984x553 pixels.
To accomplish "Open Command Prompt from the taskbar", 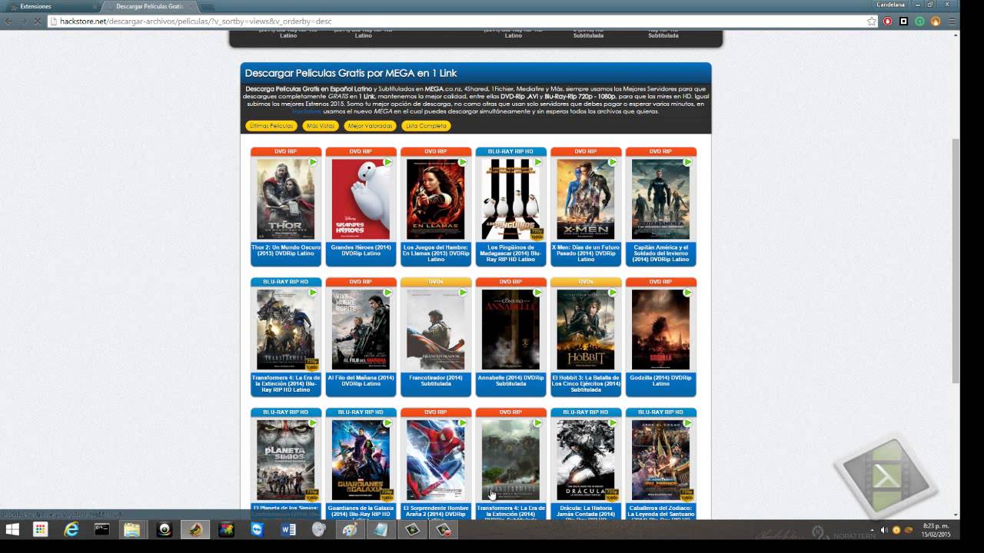I will [101, 529].
